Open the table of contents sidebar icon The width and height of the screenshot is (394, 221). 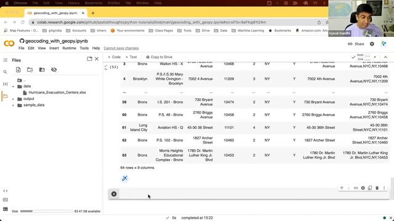(6, 60)
